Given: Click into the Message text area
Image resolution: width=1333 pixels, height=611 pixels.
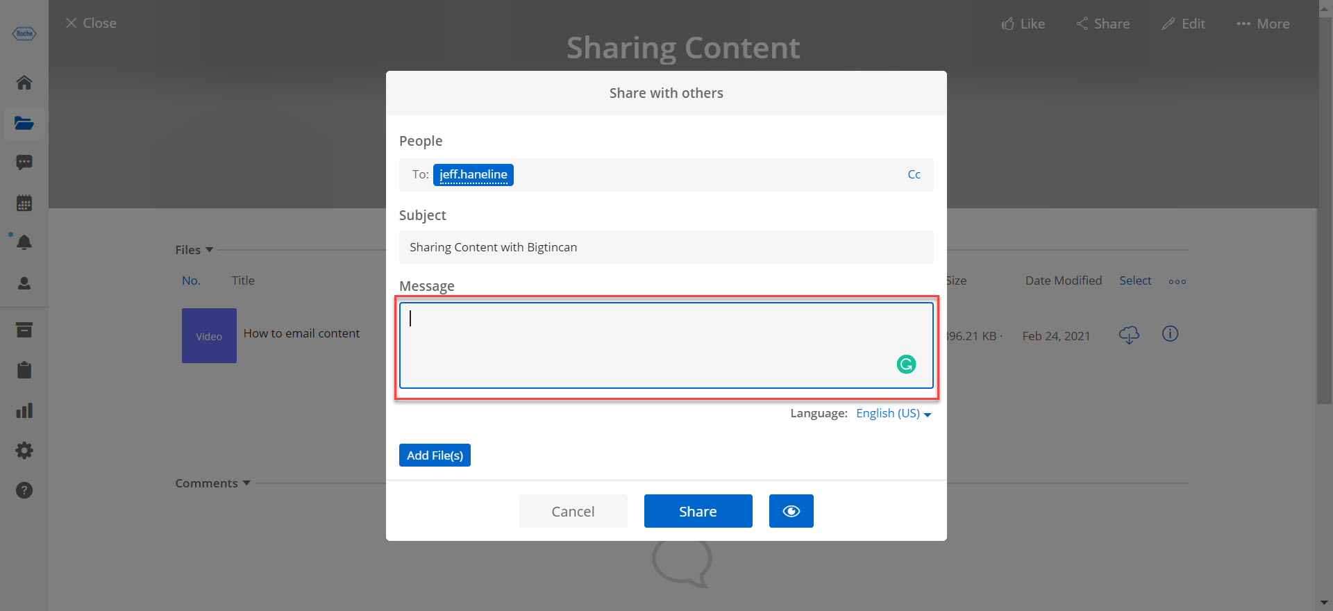Looking at the screenshot, I should coord(666,345).
